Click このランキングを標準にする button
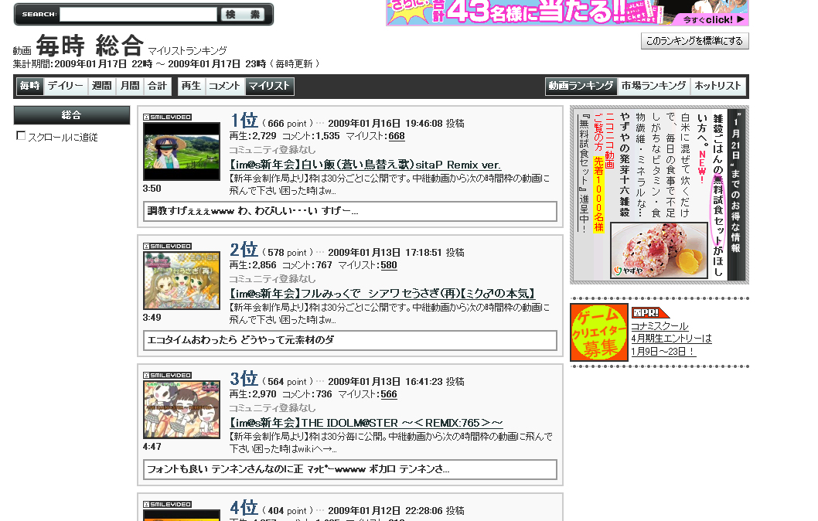Viewport: 818px width, 521px height. 694,41
